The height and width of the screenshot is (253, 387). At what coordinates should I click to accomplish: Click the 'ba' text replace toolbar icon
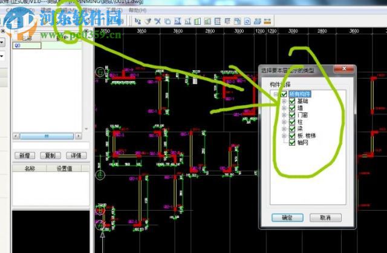(x=137, y=21)
